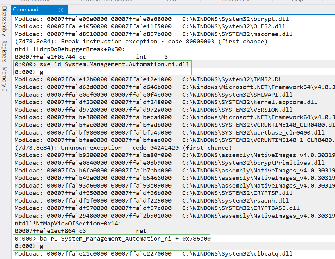Open the Disassembly side panel
The width and height of the screenshot is (335, 259).
pos(4,21)
